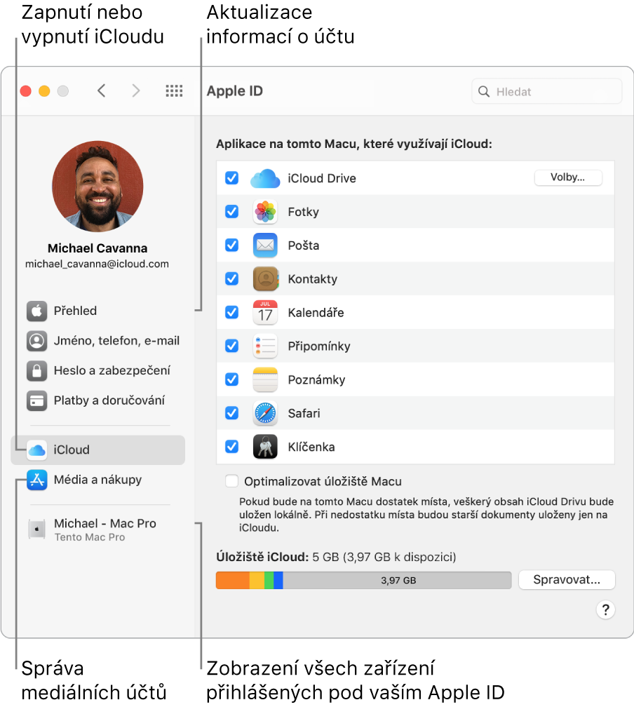This screenshot has height=707, width=634.
Task: Open Platby a doručování section
Action: [98, 400]
